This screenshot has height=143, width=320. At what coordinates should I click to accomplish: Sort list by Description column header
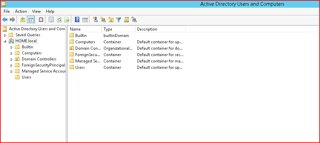click(x=160, y=29)
